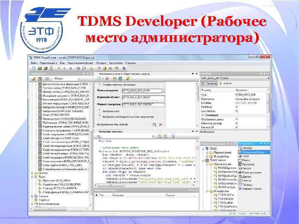Collapse the Роли tree node
Viewport: 299px width, 224px height.
[x=32, y=177]
